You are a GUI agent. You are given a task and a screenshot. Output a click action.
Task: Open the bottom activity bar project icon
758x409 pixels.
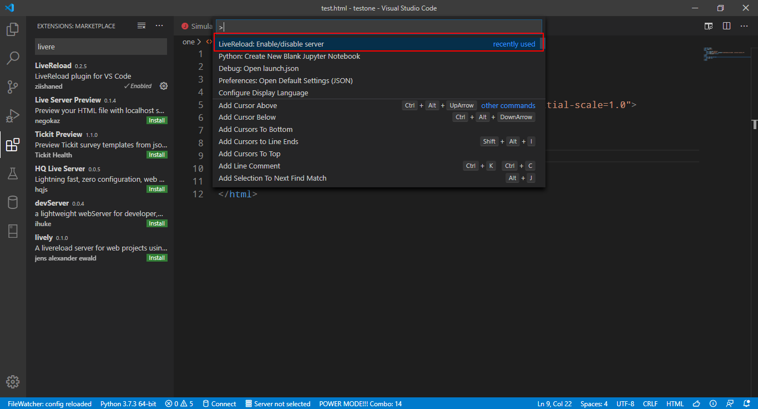(13, 231)
